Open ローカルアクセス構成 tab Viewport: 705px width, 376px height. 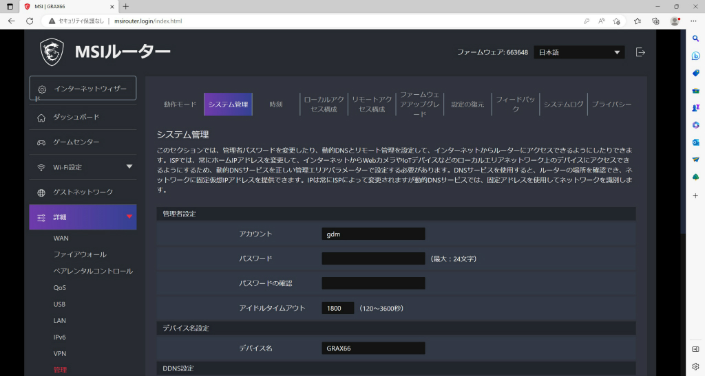tap(324, 104)
